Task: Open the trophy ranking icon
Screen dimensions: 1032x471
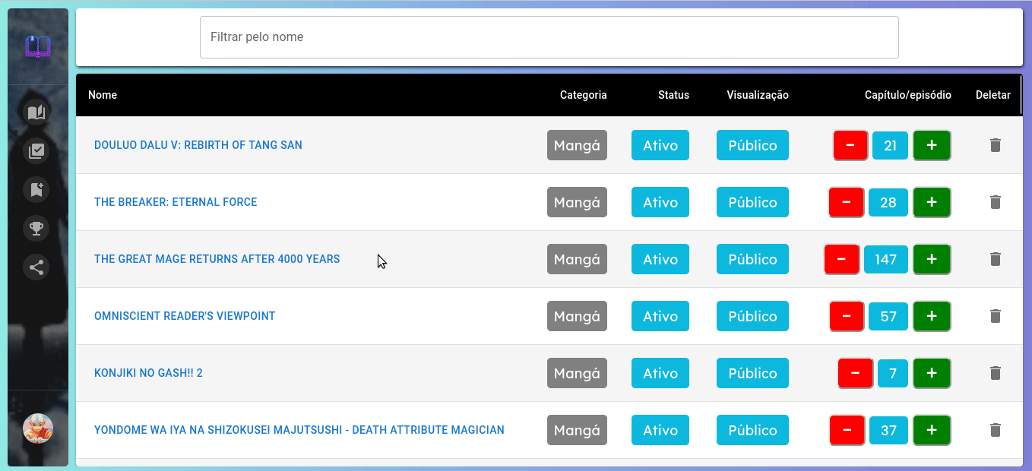Action: 36,227
